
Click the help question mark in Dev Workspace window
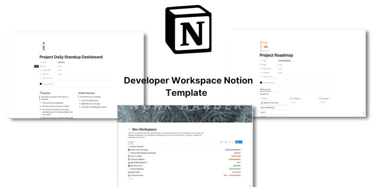pos(250,186)
